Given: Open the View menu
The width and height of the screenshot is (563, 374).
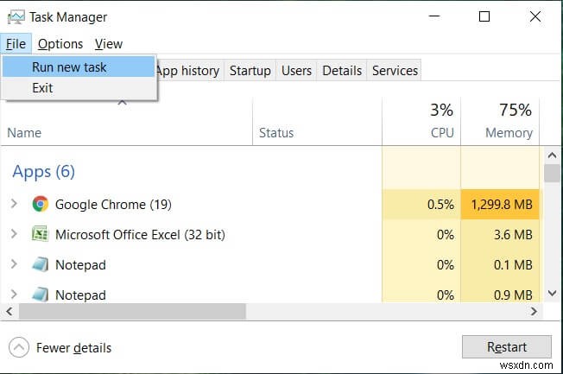Looking at the screenshot, I should point(109,44).
